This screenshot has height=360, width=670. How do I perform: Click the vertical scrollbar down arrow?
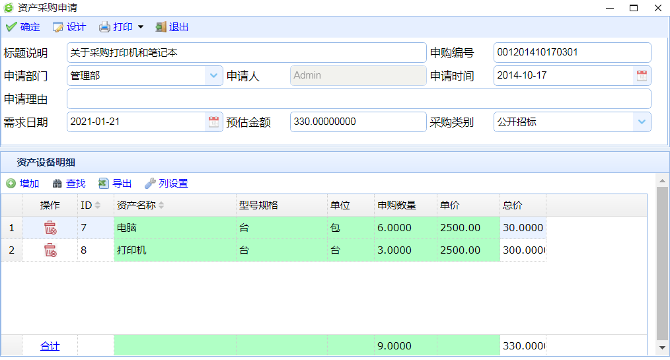pyautogui.click(x=662, y=347)
